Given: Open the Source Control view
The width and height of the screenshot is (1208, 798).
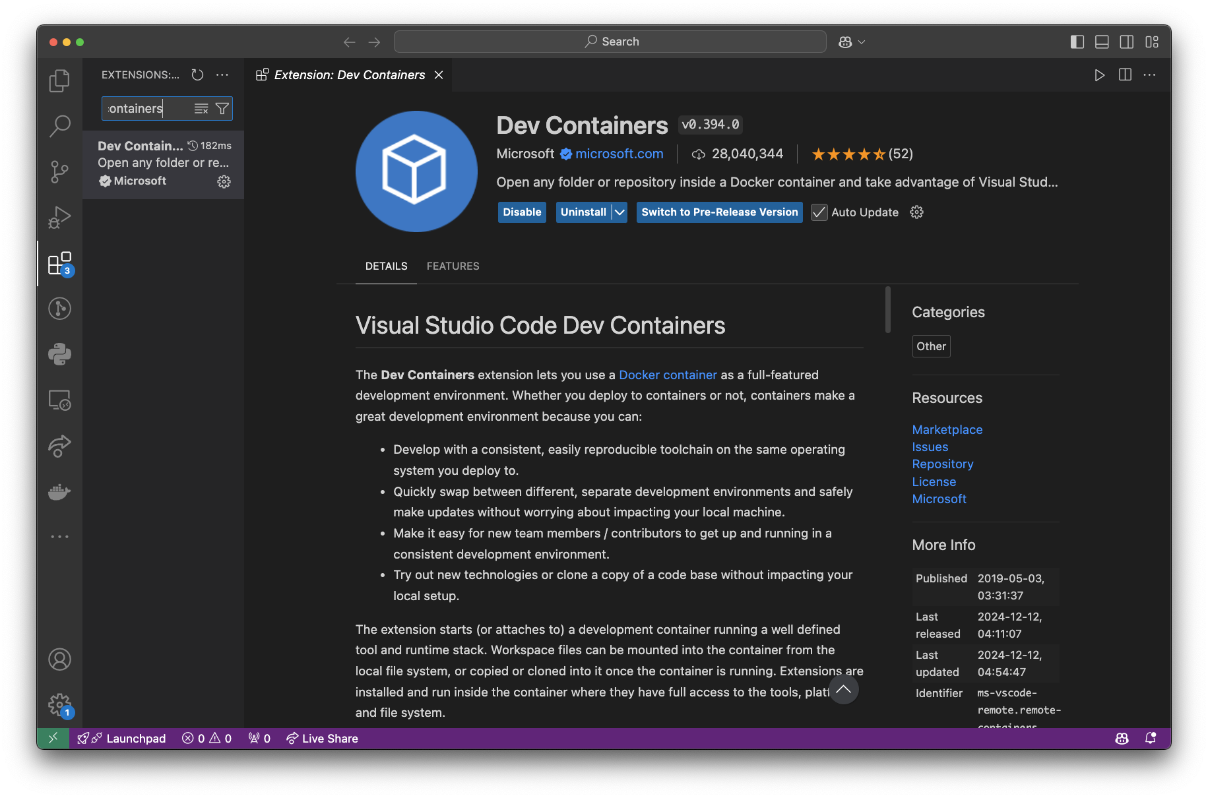Looking at the screenshot, I should click(59, 171).
